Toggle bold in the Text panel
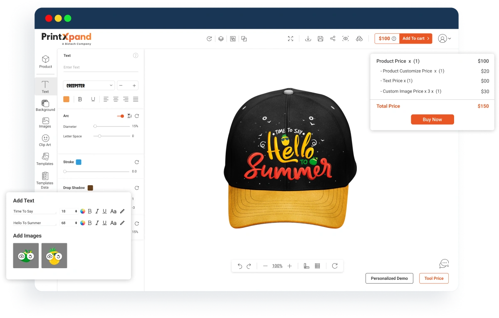Viewport: 499px width, 318px height. [x=80, y=99]
